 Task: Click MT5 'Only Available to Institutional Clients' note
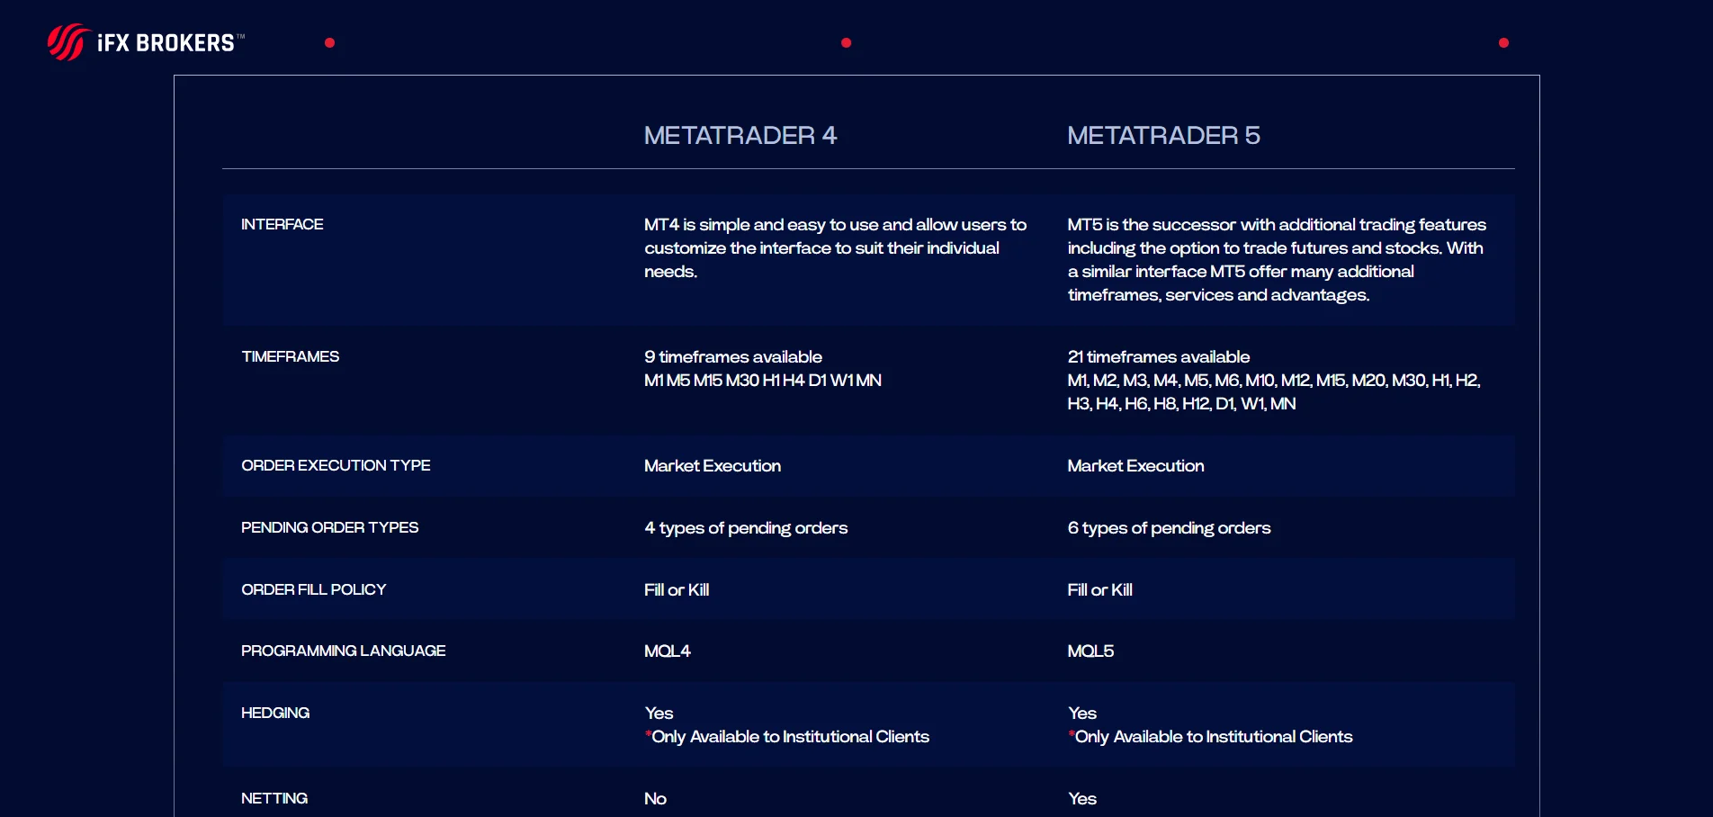[x=1210, y=736]
